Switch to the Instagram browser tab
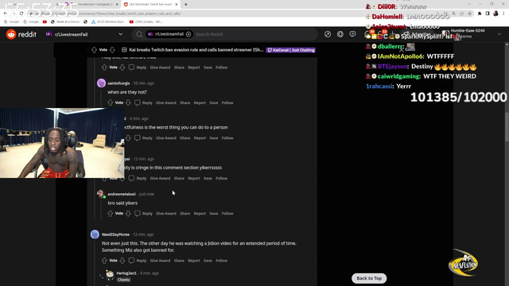This screenshot has width=509, height=286. 92,5
